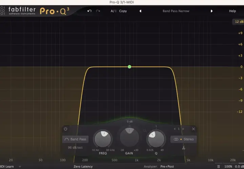Click the Copy button
Image resolution: width=244 pixels, height=169 pixels.
click(x=123, y=11)
